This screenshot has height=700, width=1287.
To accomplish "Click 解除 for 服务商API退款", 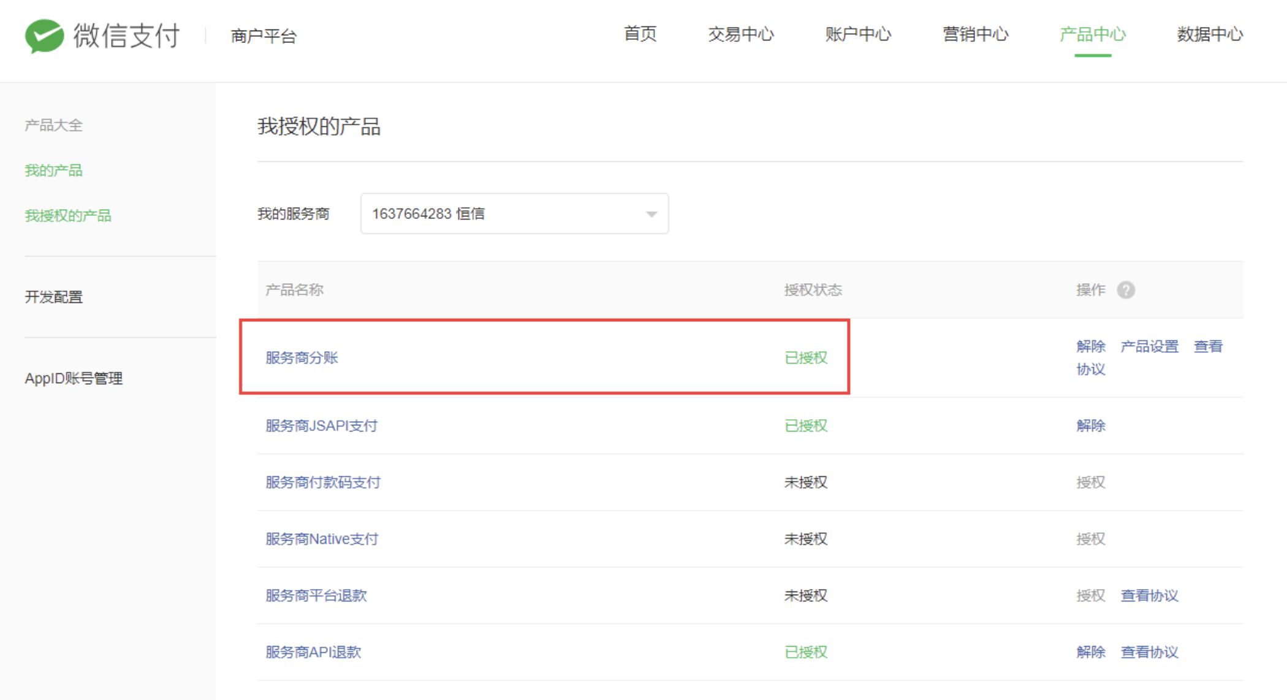I will pyautogui.click(x=1091, y=652).
